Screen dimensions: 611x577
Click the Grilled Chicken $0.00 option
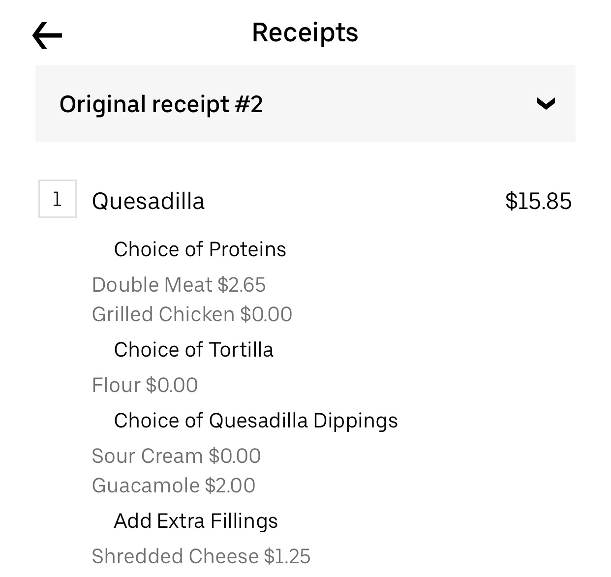tap(192, 314)
